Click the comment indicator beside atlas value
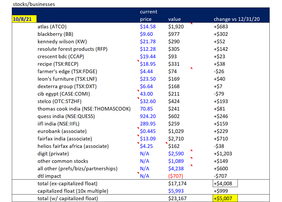The image size is (282, 202). (191, 24)
